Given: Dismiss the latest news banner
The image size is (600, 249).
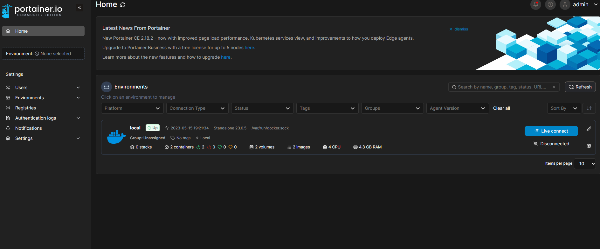Looking at the screenshot, I should (x=459, y=29).
